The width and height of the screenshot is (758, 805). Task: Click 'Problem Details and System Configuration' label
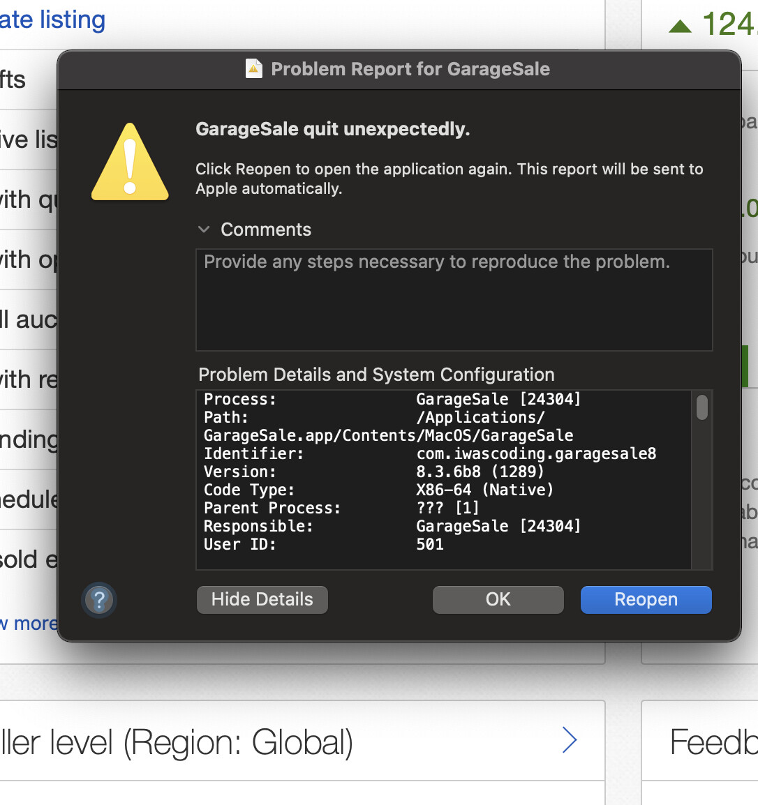coord(376,375)
